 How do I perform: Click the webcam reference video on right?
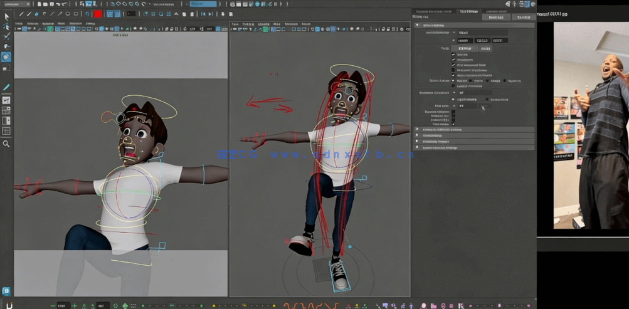tap(591, 125)
